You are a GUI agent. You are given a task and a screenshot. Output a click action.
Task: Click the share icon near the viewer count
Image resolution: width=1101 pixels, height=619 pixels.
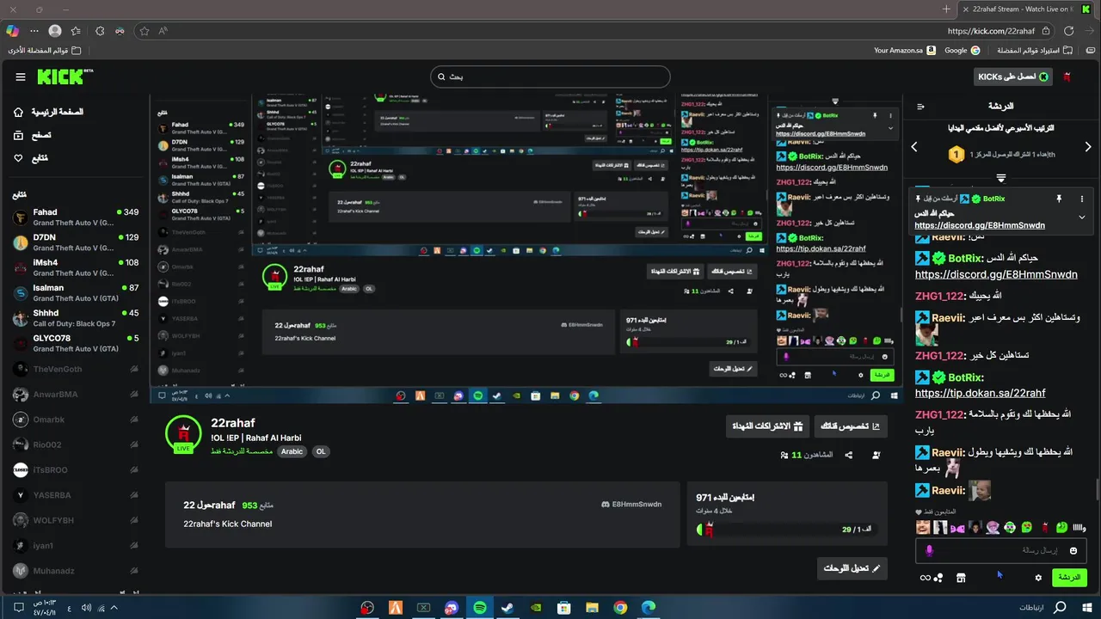[x=849, y=455]
